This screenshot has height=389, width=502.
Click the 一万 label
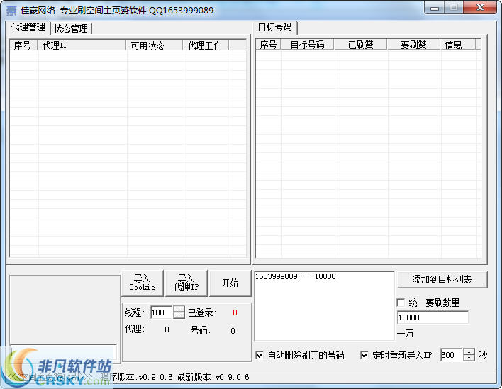click(406, 333)
